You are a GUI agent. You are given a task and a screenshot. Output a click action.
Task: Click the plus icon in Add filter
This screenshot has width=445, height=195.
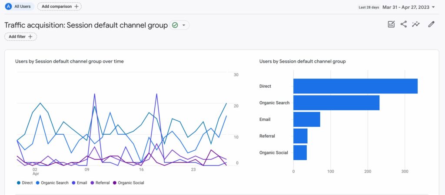point(30,37)
